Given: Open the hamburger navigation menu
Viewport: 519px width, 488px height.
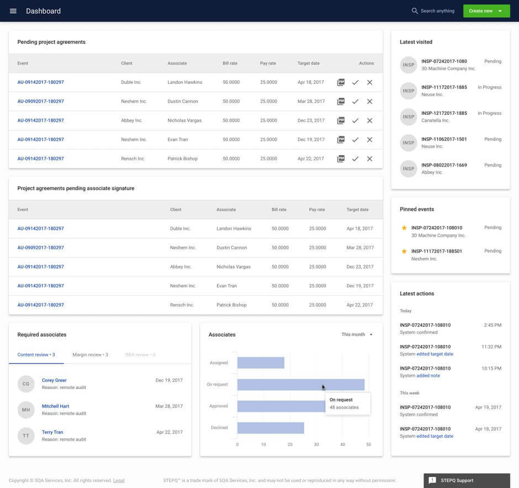Looking at the screenshot, I should [x=13, y=11].
